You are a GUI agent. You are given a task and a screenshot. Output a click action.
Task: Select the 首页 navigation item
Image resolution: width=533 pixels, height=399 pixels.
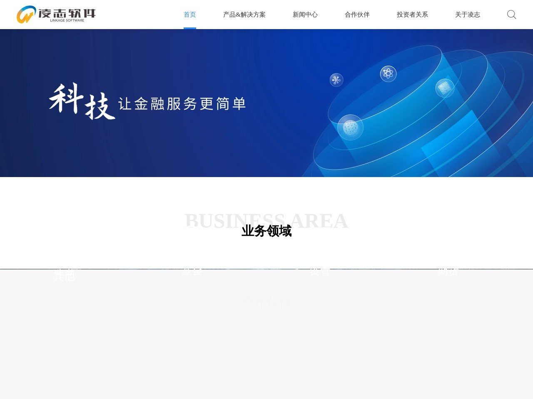tap(189, 15)
